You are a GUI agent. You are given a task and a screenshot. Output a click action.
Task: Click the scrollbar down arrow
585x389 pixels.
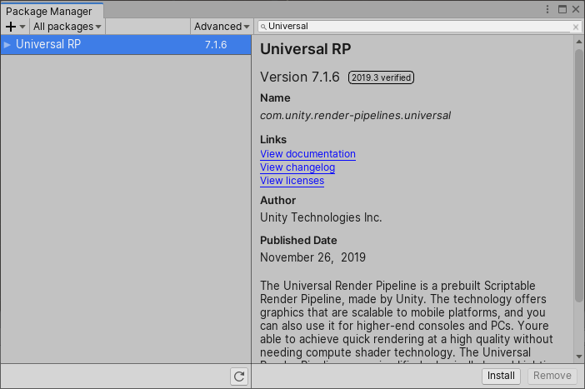(x=578, y=357)
